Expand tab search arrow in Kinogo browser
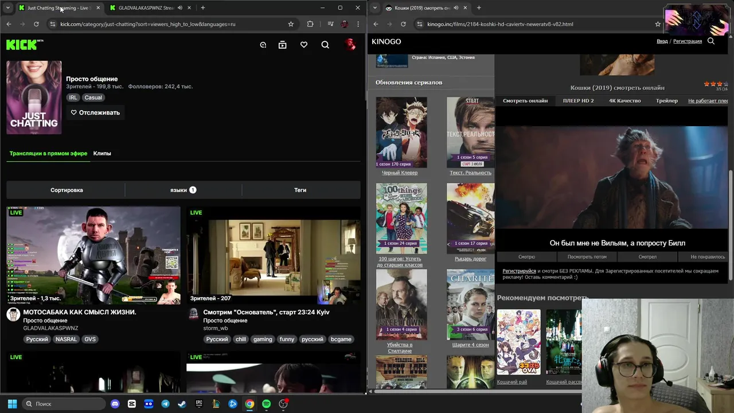The height and width of the screenshot is (413, 734). (374, 8)
